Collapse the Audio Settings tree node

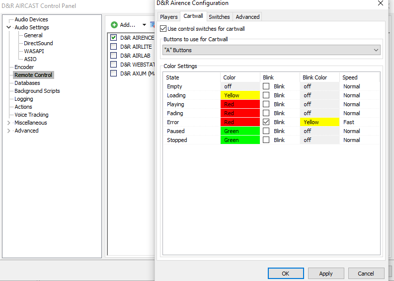pyautogui.click(x=8, y=27)
